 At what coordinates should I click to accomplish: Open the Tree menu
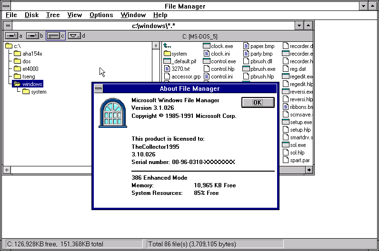pos(53,15)
